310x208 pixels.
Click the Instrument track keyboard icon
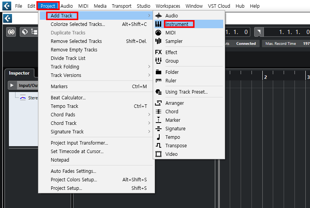(158, 24)
